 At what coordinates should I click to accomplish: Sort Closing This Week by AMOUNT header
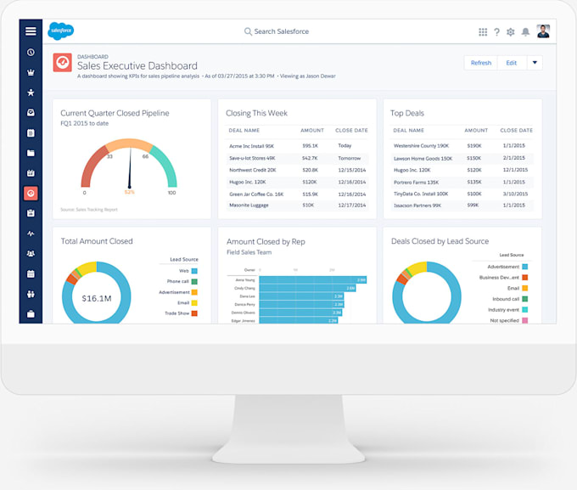click(312, 131)
